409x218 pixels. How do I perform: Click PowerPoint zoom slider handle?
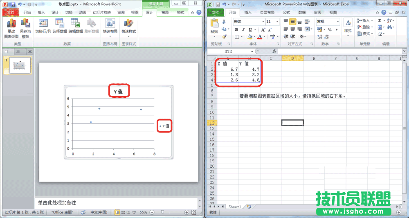point(162,212)
